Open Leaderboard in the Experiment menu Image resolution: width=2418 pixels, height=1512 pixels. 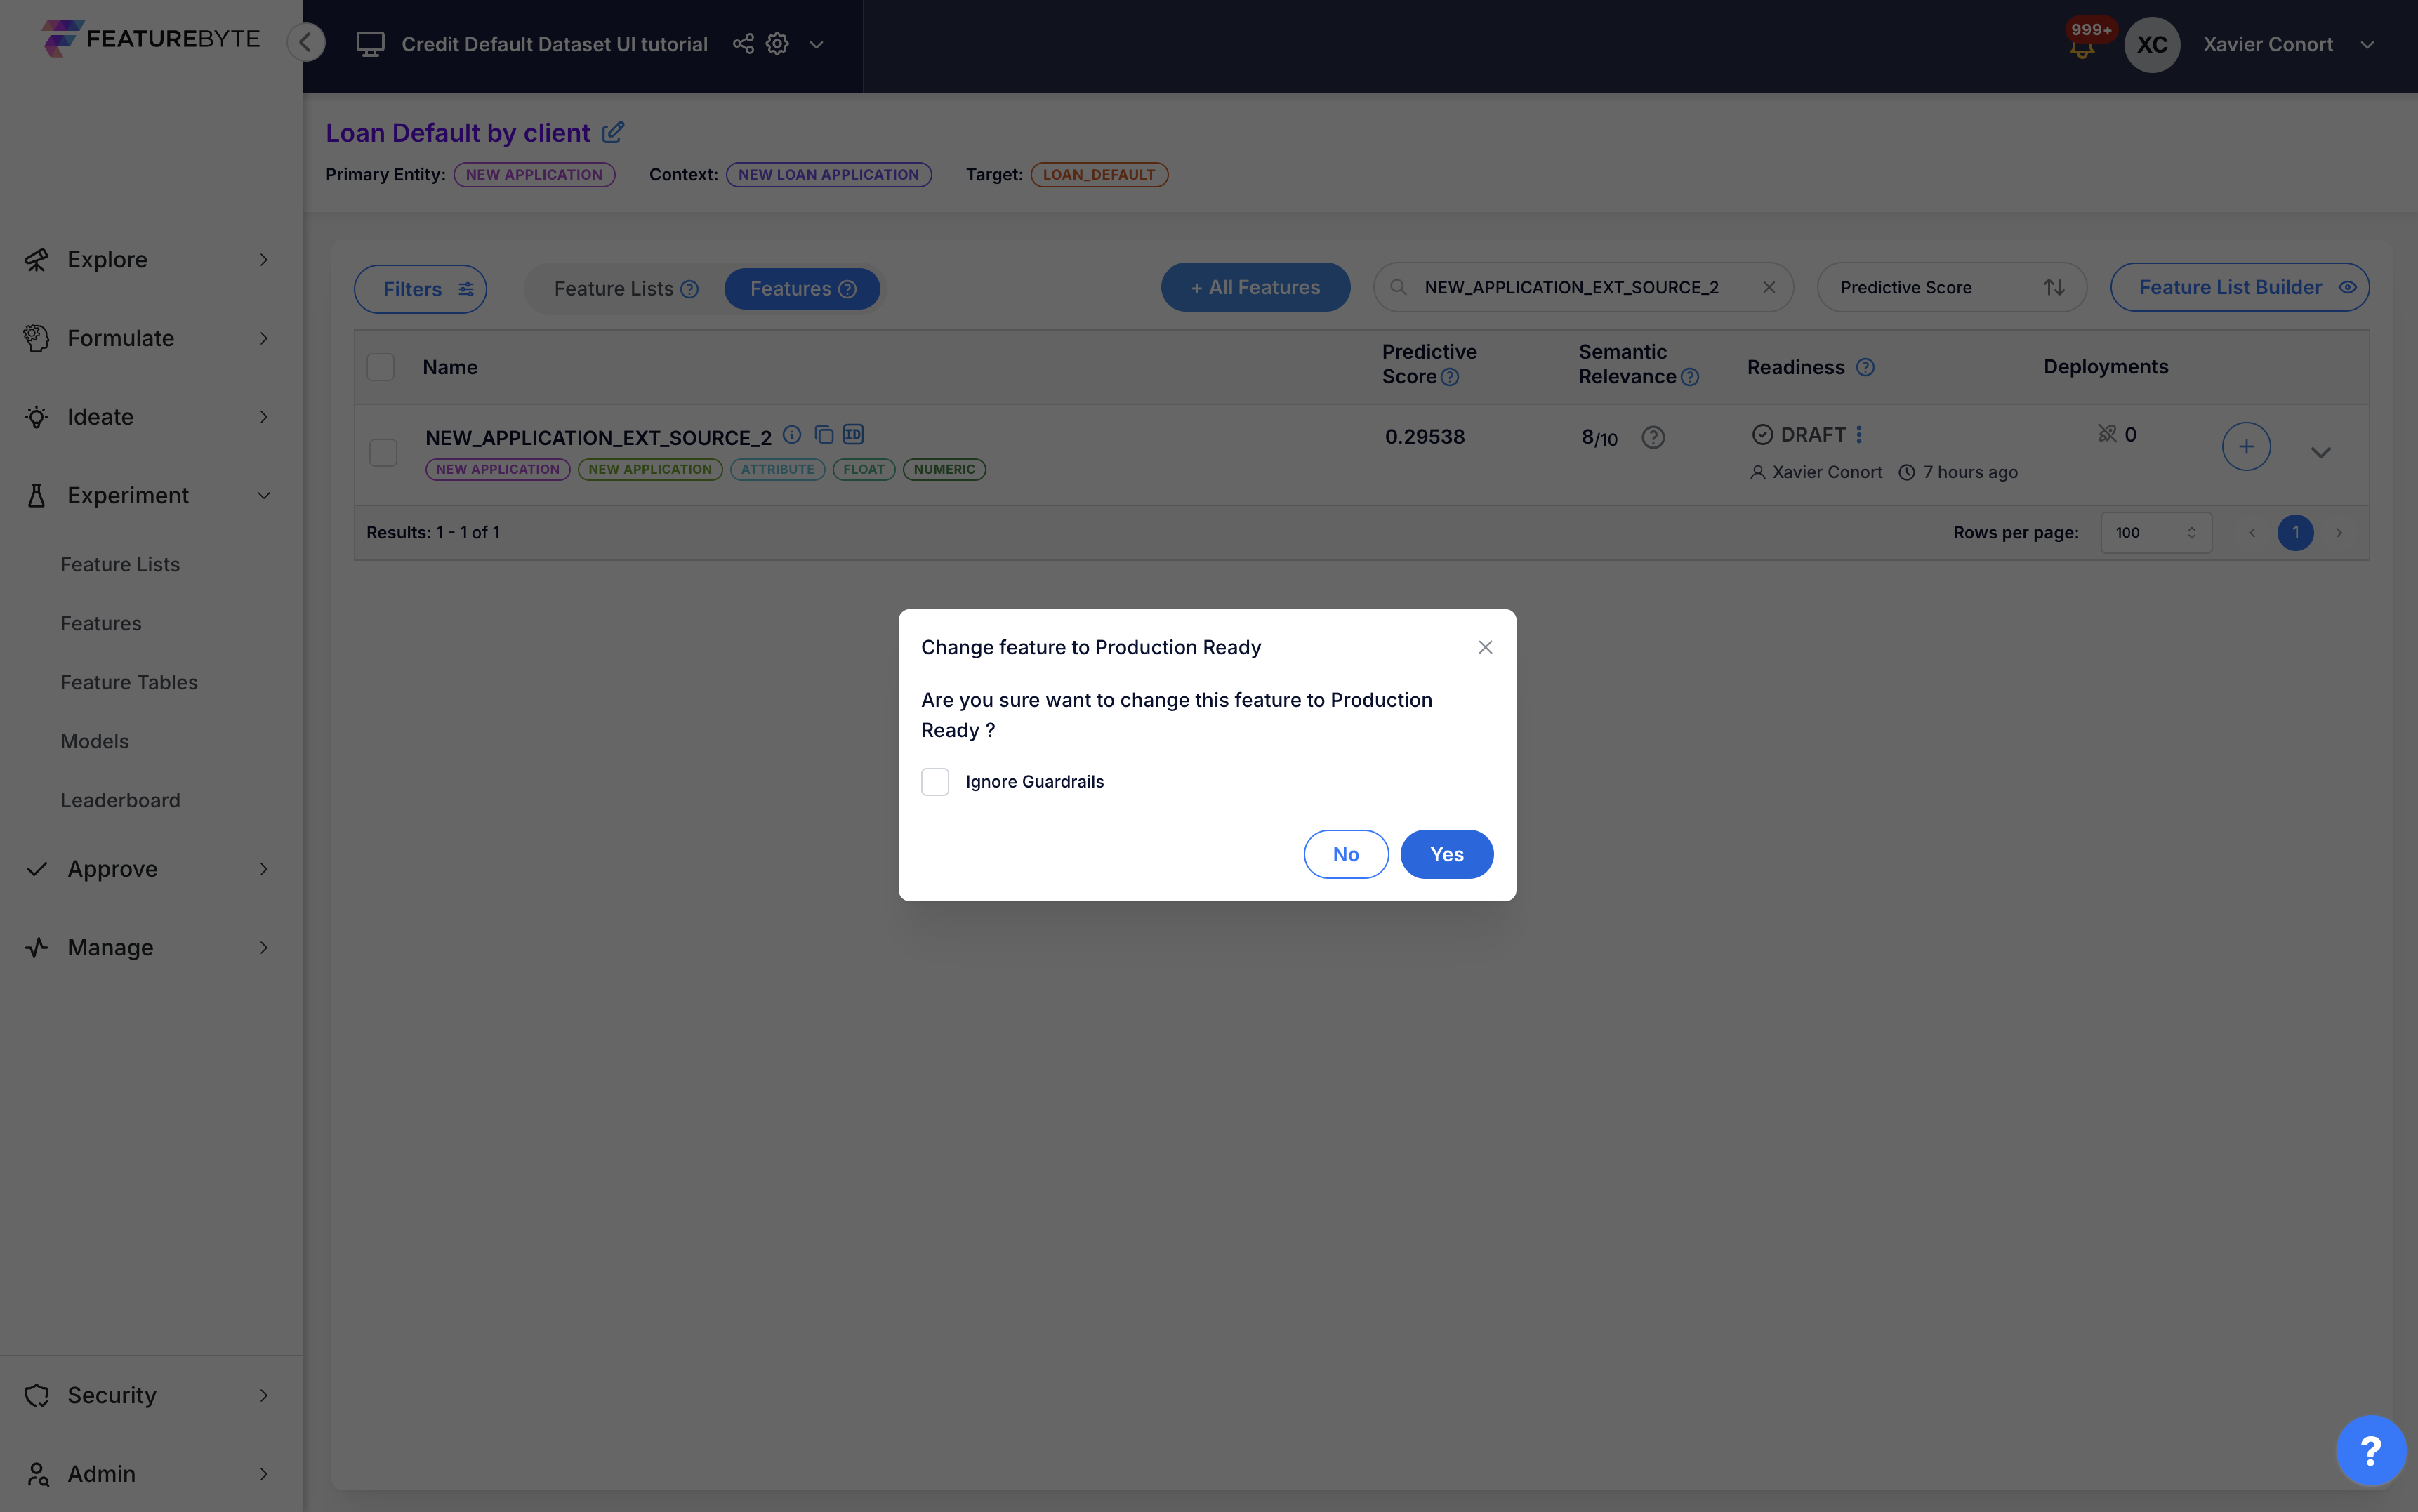pos(120,800)
